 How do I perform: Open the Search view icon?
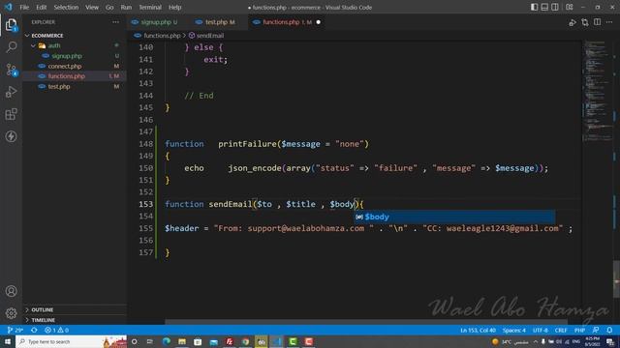coord(11,47)
